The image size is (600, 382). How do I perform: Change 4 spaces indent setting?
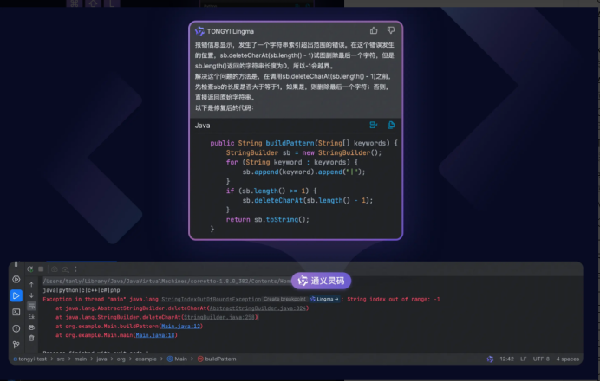pos(567,359)
